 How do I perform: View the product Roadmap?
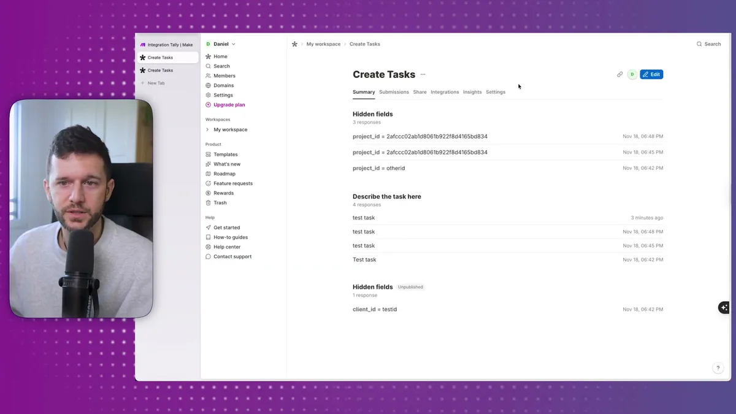click(x=224, y=174)
